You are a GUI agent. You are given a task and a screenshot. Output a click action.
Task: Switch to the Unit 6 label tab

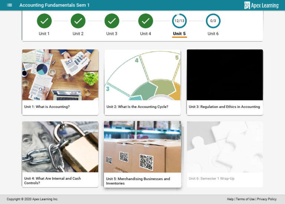[213, 34]
